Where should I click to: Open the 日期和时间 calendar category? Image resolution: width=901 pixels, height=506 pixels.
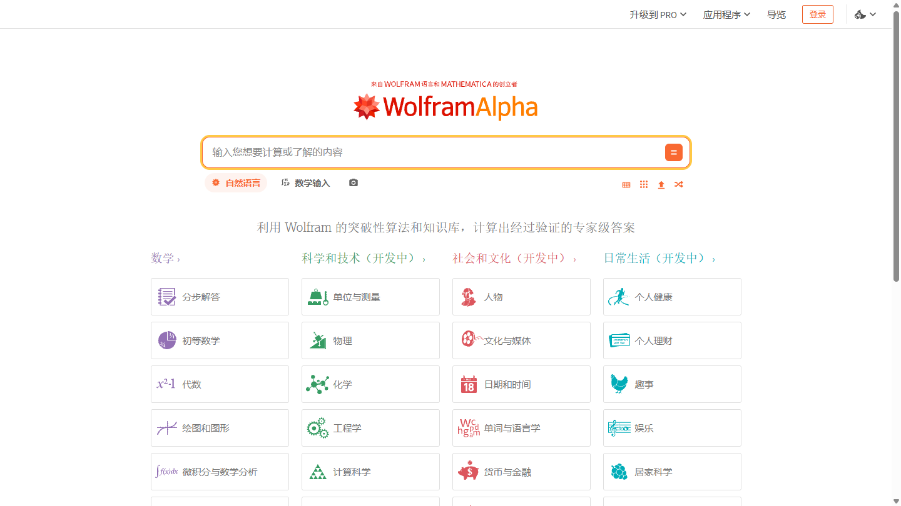[521, 384]
